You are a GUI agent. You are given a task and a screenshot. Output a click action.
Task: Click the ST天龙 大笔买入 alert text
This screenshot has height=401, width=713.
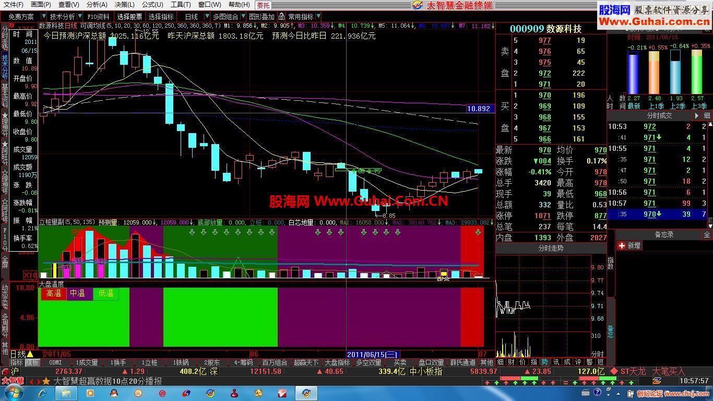(x=652, y=371)
